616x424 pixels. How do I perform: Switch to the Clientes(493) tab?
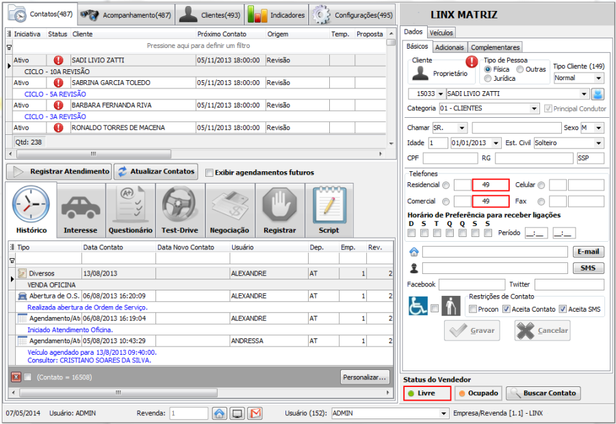tap(210, 15)
